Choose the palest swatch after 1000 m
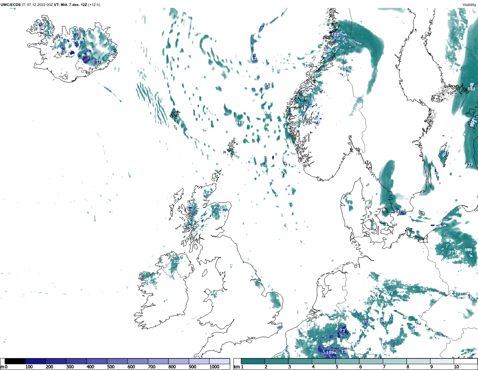This screenshot has height=370, width=478. [219, 361]
